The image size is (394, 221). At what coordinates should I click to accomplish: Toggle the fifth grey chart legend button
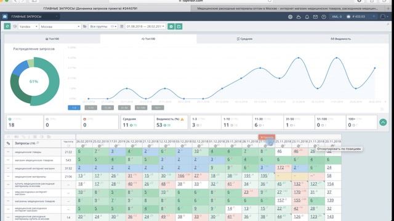click(x=141, y=107)
